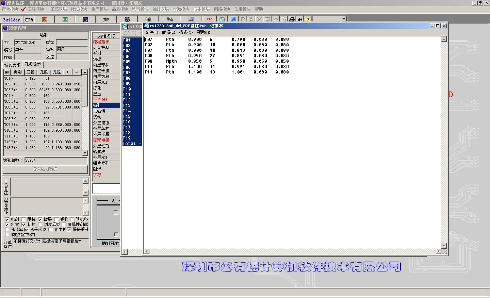
Task: Click the T13 Pth row in the drill table
Action: point(43,148)
